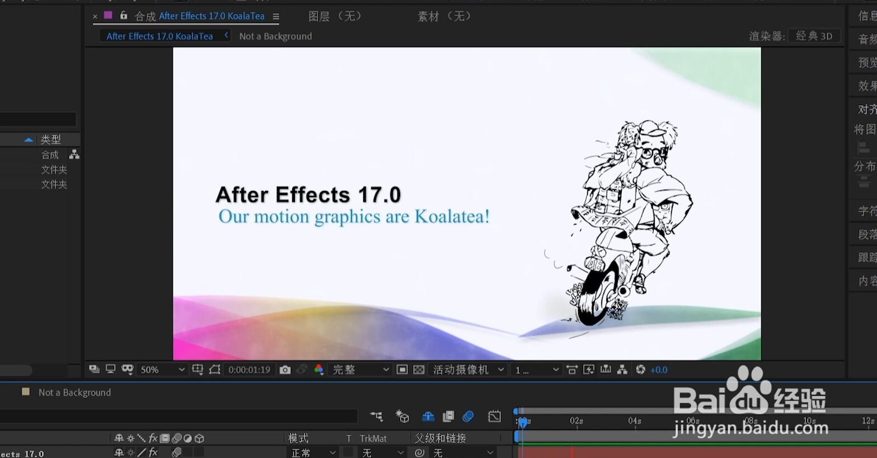The image size is (877, 458).
Task: Click the current time 0:00:01:19
Action: [249, 370]
